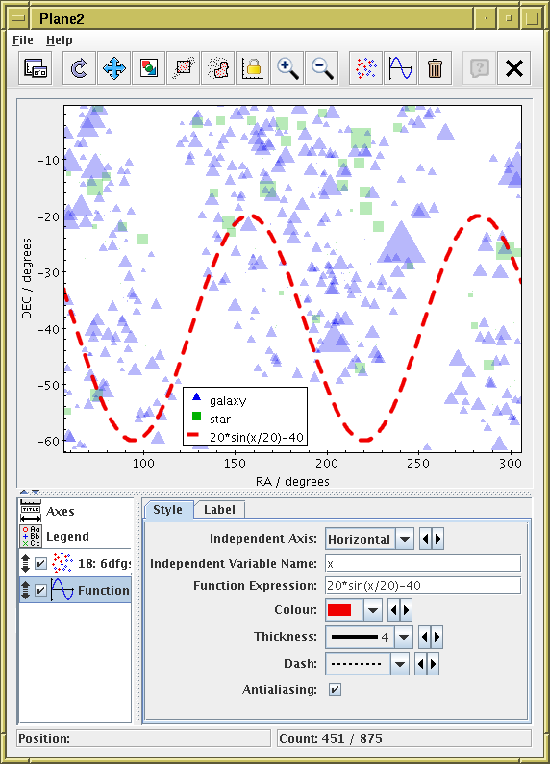The image size is (550, 764).
Task: Click the lock axes padlock icon
Action: pos(252,68)
